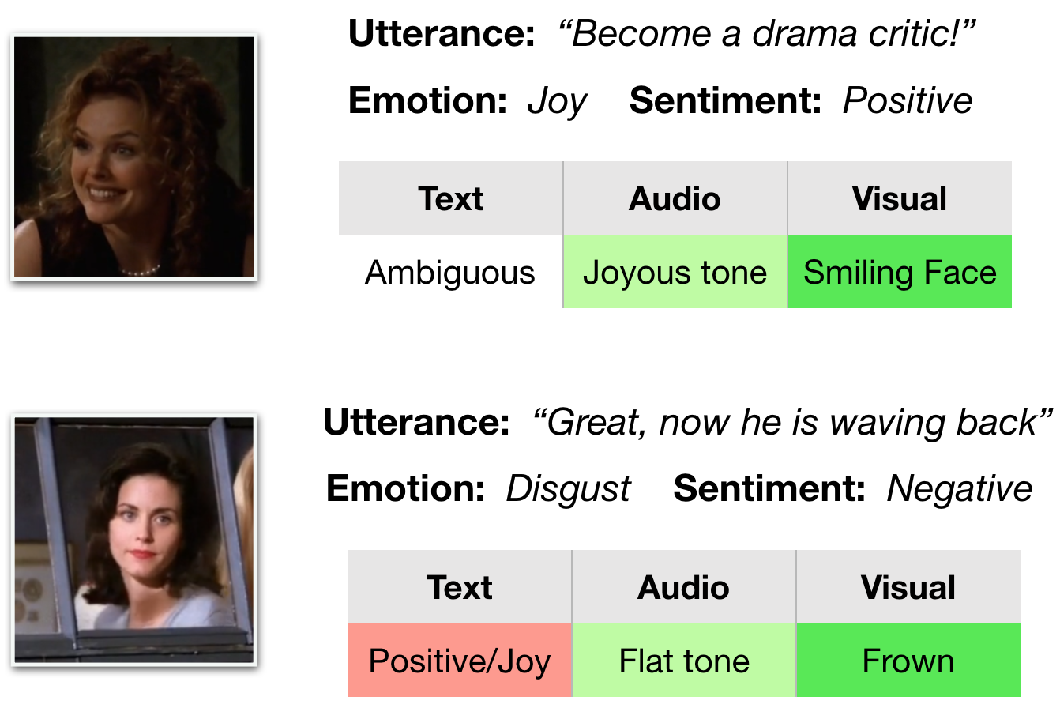Viewport: 1060px width, 708px height.
Task: Click the Visual header in upper table
Action: tap(900, 198)
